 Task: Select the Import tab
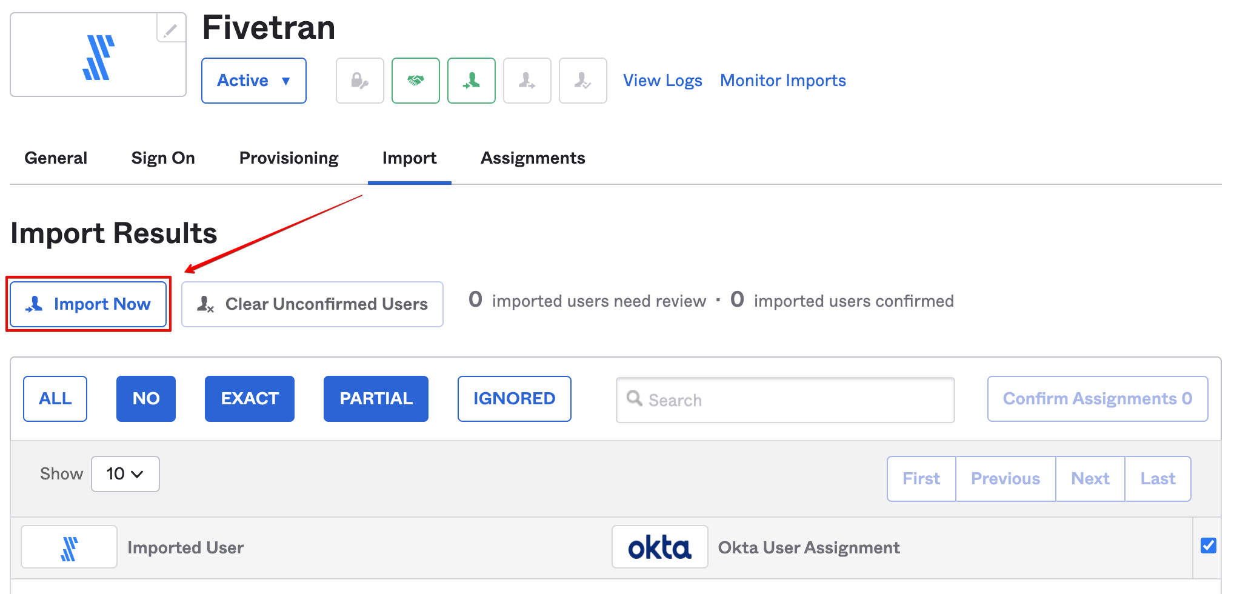coord(409,158)
